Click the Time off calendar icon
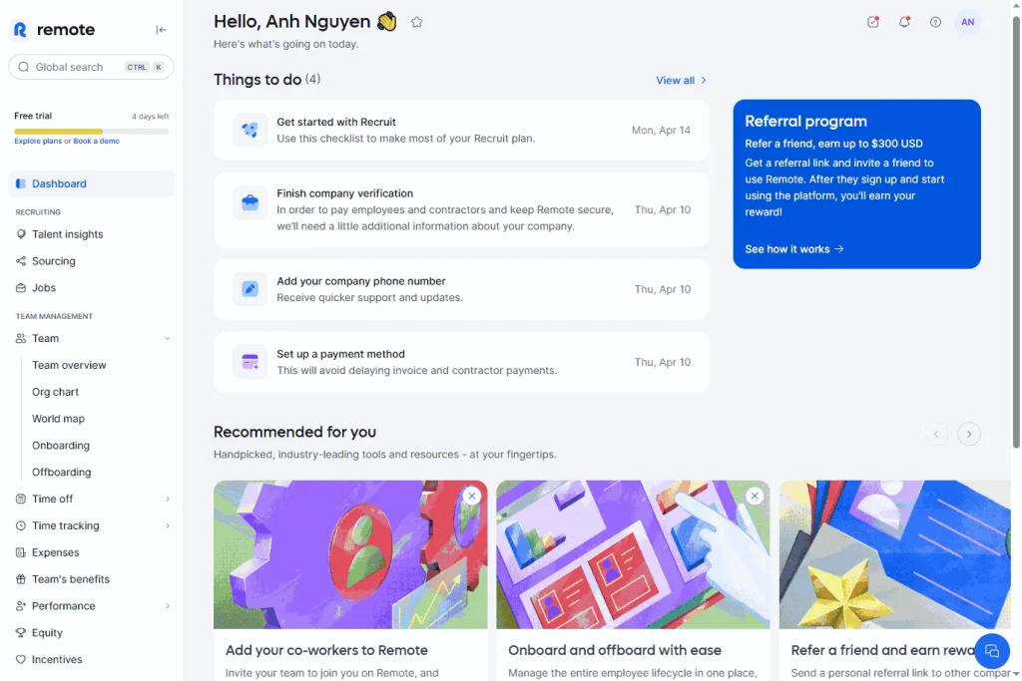Screen dimensions: 1022x681 click(21, 499)
